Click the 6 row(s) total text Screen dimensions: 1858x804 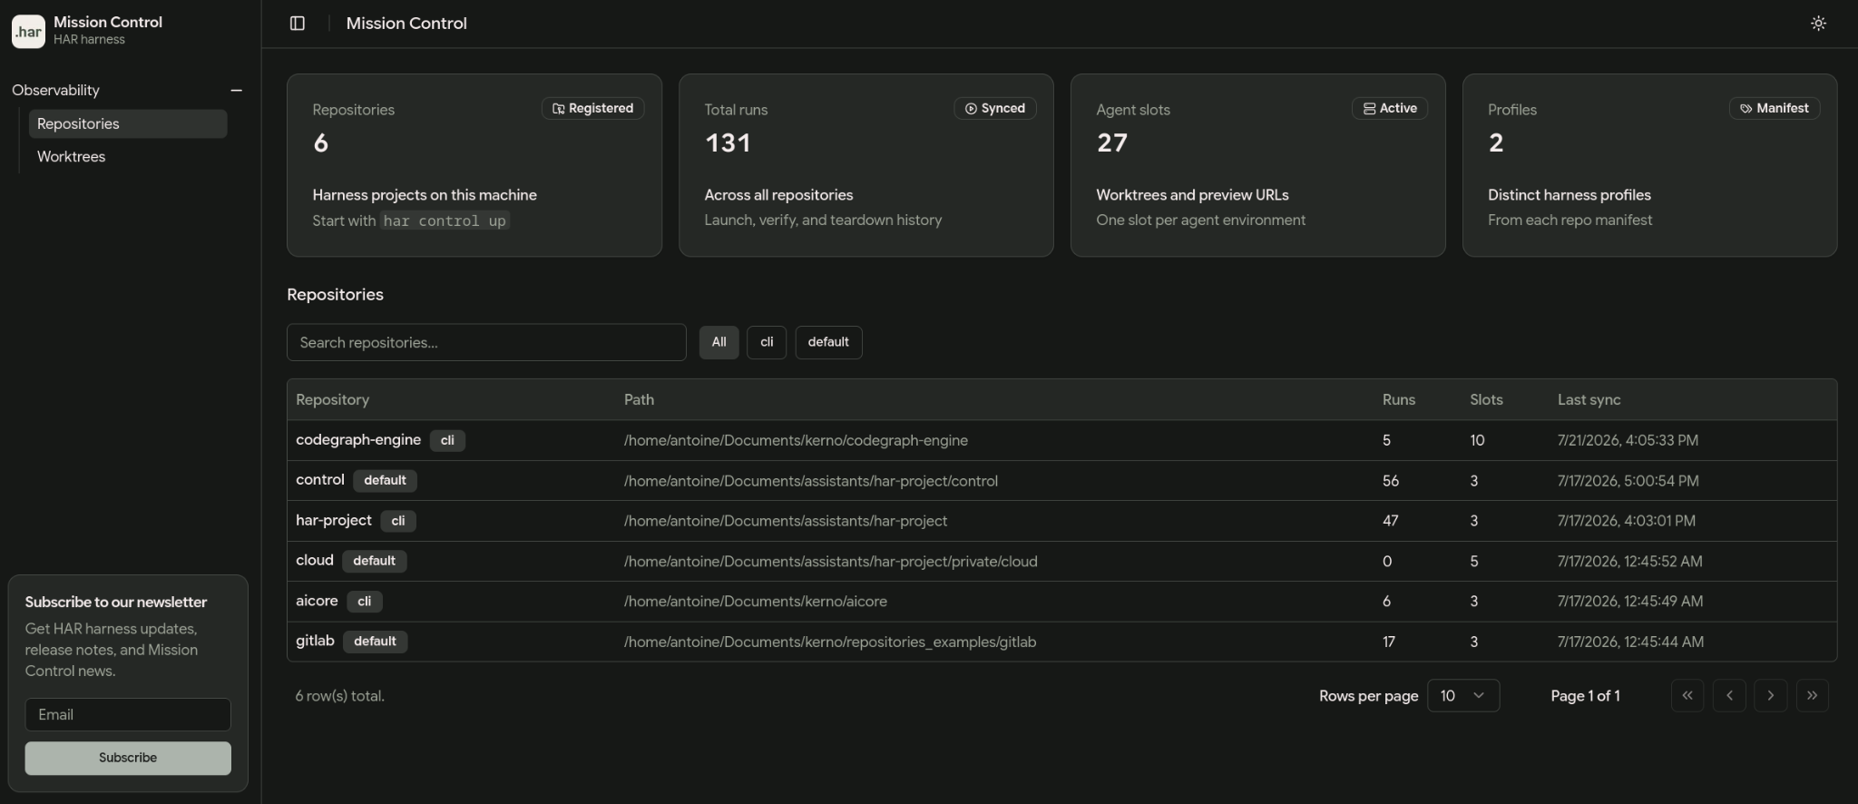tap(340, 696)
